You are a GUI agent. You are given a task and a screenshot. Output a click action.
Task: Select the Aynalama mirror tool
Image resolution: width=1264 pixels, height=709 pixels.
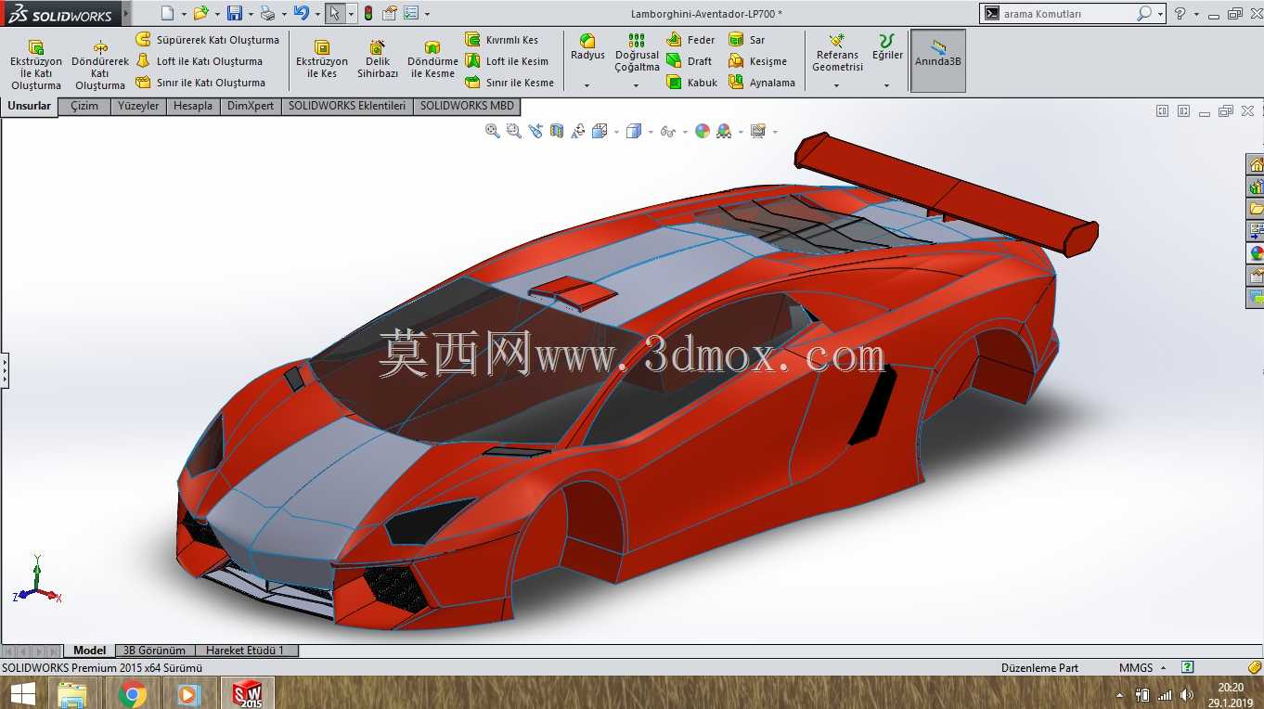click(762, 83)
